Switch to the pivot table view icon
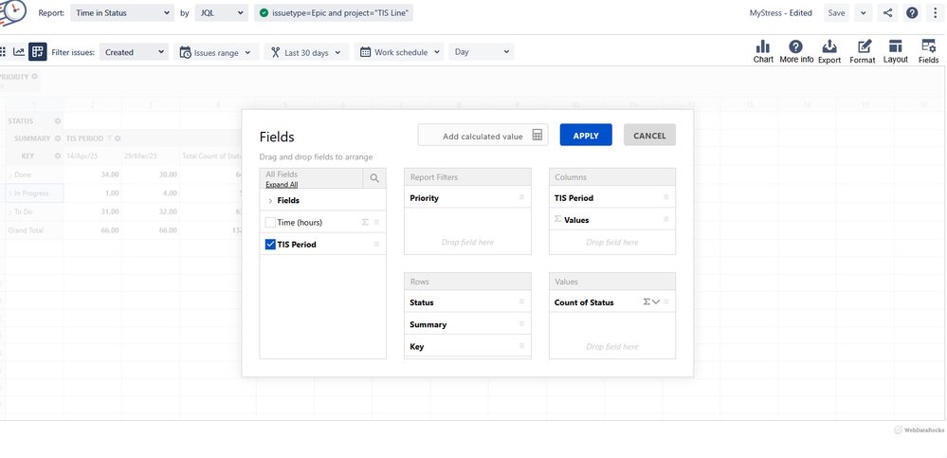The width and height of the screenshot is (947, 458). (38, 52)
